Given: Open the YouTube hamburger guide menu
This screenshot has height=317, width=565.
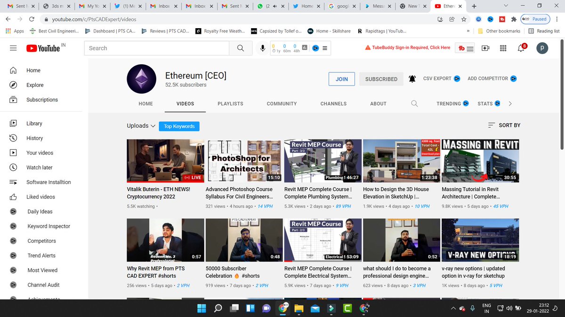Looking at the screenshot, I should pos(13,48).
